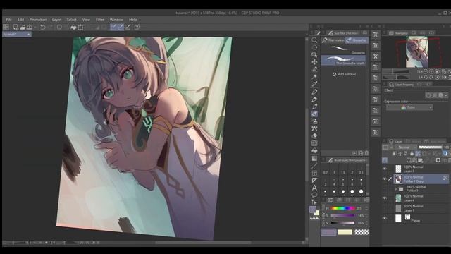
Task: Select the Balloon tool
Action: (315, 195)
